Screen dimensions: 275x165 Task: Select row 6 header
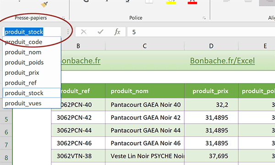pyautogui.click(x=6, y=132)
